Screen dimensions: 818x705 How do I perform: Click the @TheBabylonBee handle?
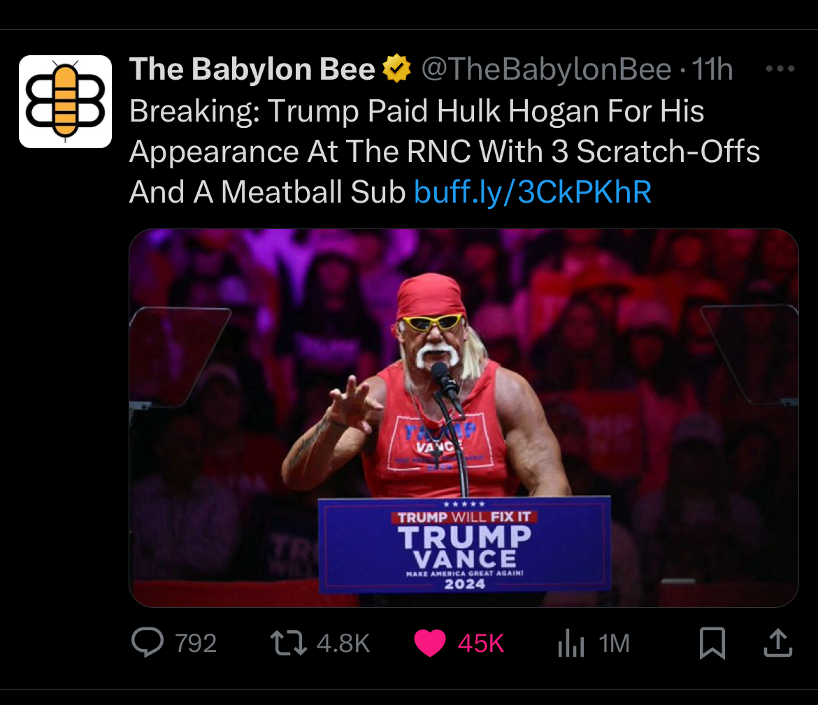(545, 69)
